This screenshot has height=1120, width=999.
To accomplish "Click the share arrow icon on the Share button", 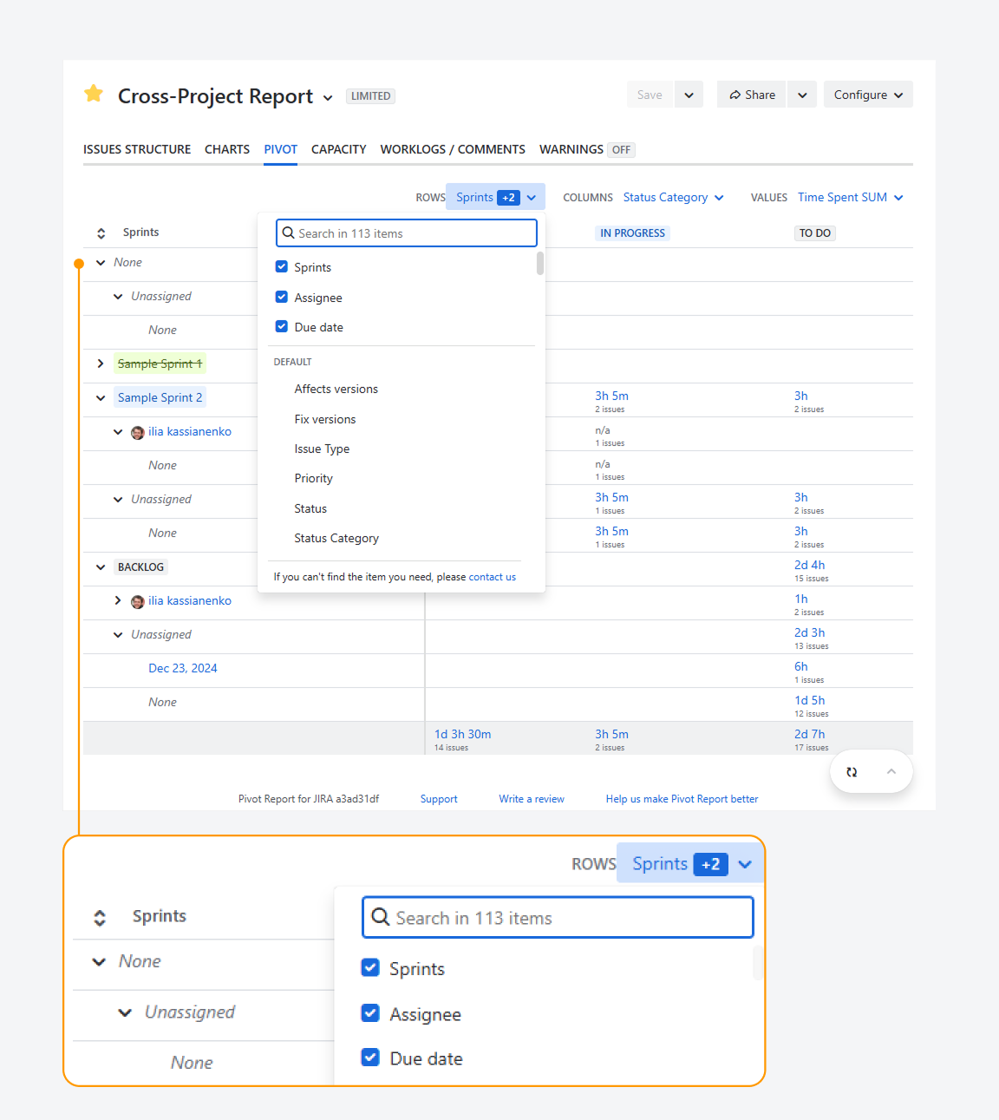I will click(x=735, y=95).
